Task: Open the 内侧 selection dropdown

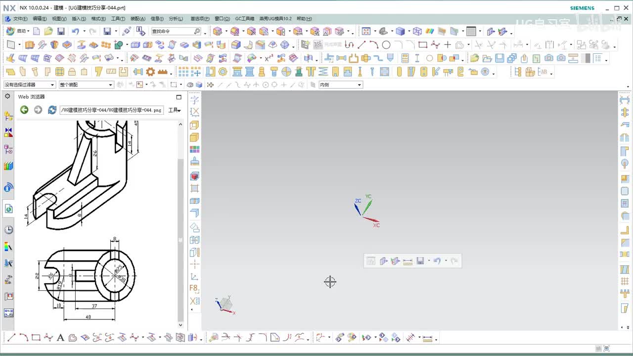Action: pos(341,85)
